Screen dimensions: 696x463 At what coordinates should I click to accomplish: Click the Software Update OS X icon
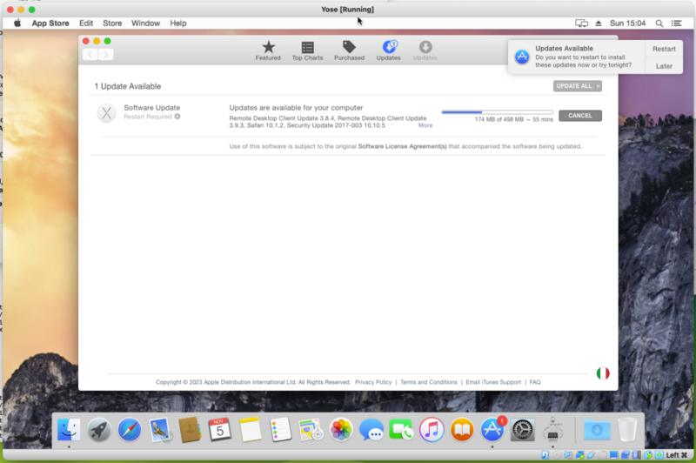click(x=106, y=113)
